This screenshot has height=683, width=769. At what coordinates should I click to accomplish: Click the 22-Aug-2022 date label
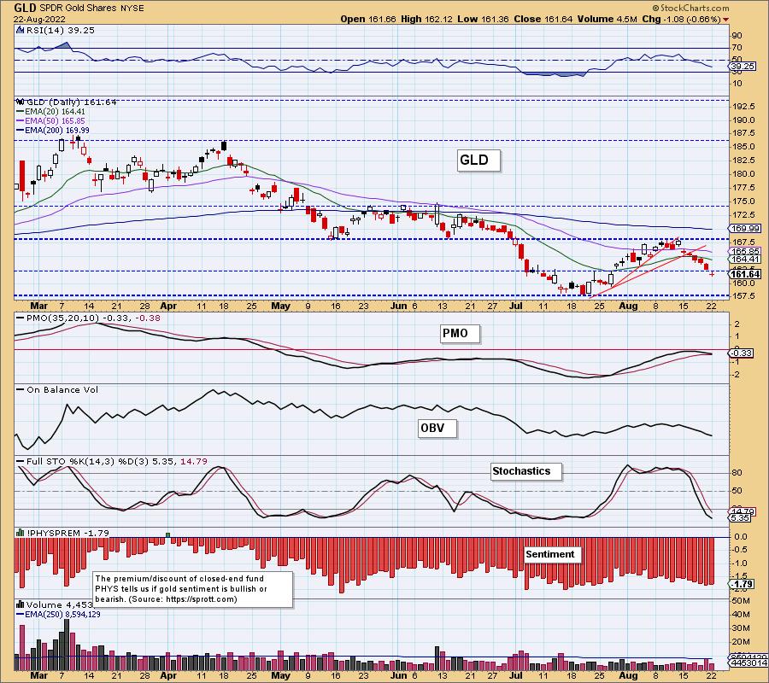point(38,20)
